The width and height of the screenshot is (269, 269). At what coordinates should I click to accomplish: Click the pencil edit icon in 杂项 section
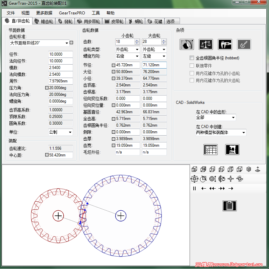click(x=244, y=44)
